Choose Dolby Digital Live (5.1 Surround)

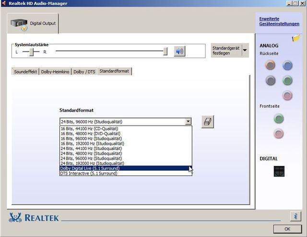tap(126, 168)
